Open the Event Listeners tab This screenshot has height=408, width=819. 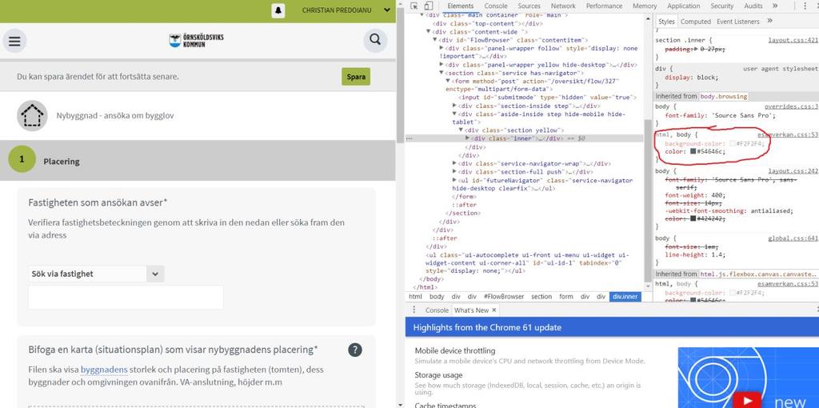point(738,22)
